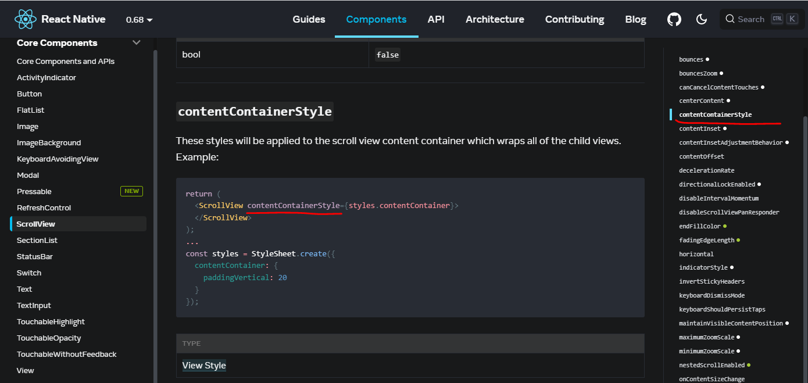
Task: Open the GitHub repository icon
Action: 674,19
